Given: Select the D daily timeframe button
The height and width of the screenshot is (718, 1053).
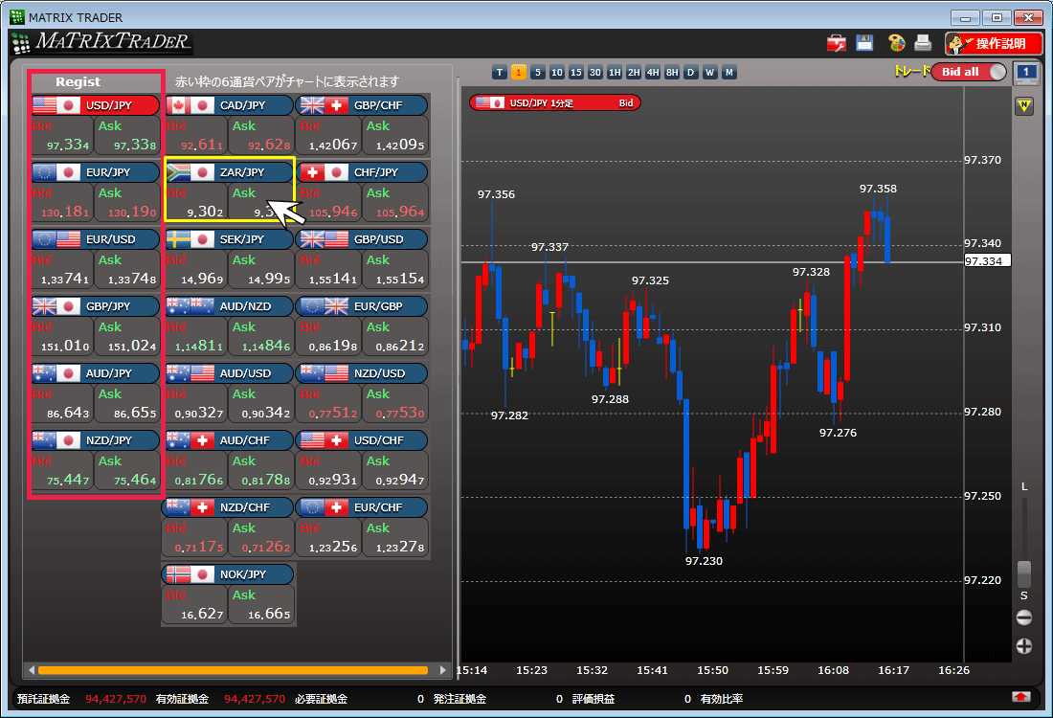Looking at the screenshot, I should (x=690, y=73).
